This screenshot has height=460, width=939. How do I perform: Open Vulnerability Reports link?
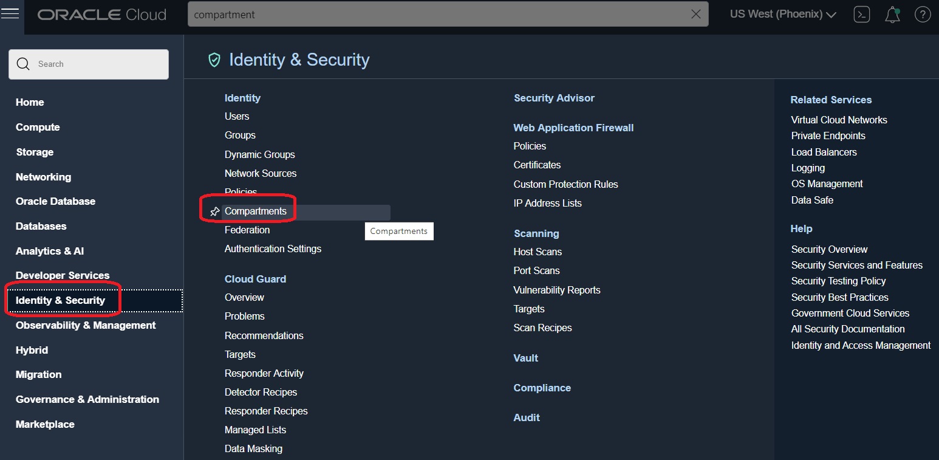point(557,290)
